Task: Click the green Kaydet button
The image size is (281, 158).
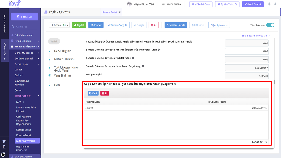Action: [x=79, y=25]
